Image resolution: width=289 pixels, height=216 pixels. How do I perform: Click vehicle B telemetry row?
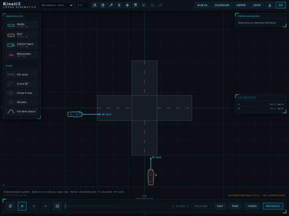point(261,109)
